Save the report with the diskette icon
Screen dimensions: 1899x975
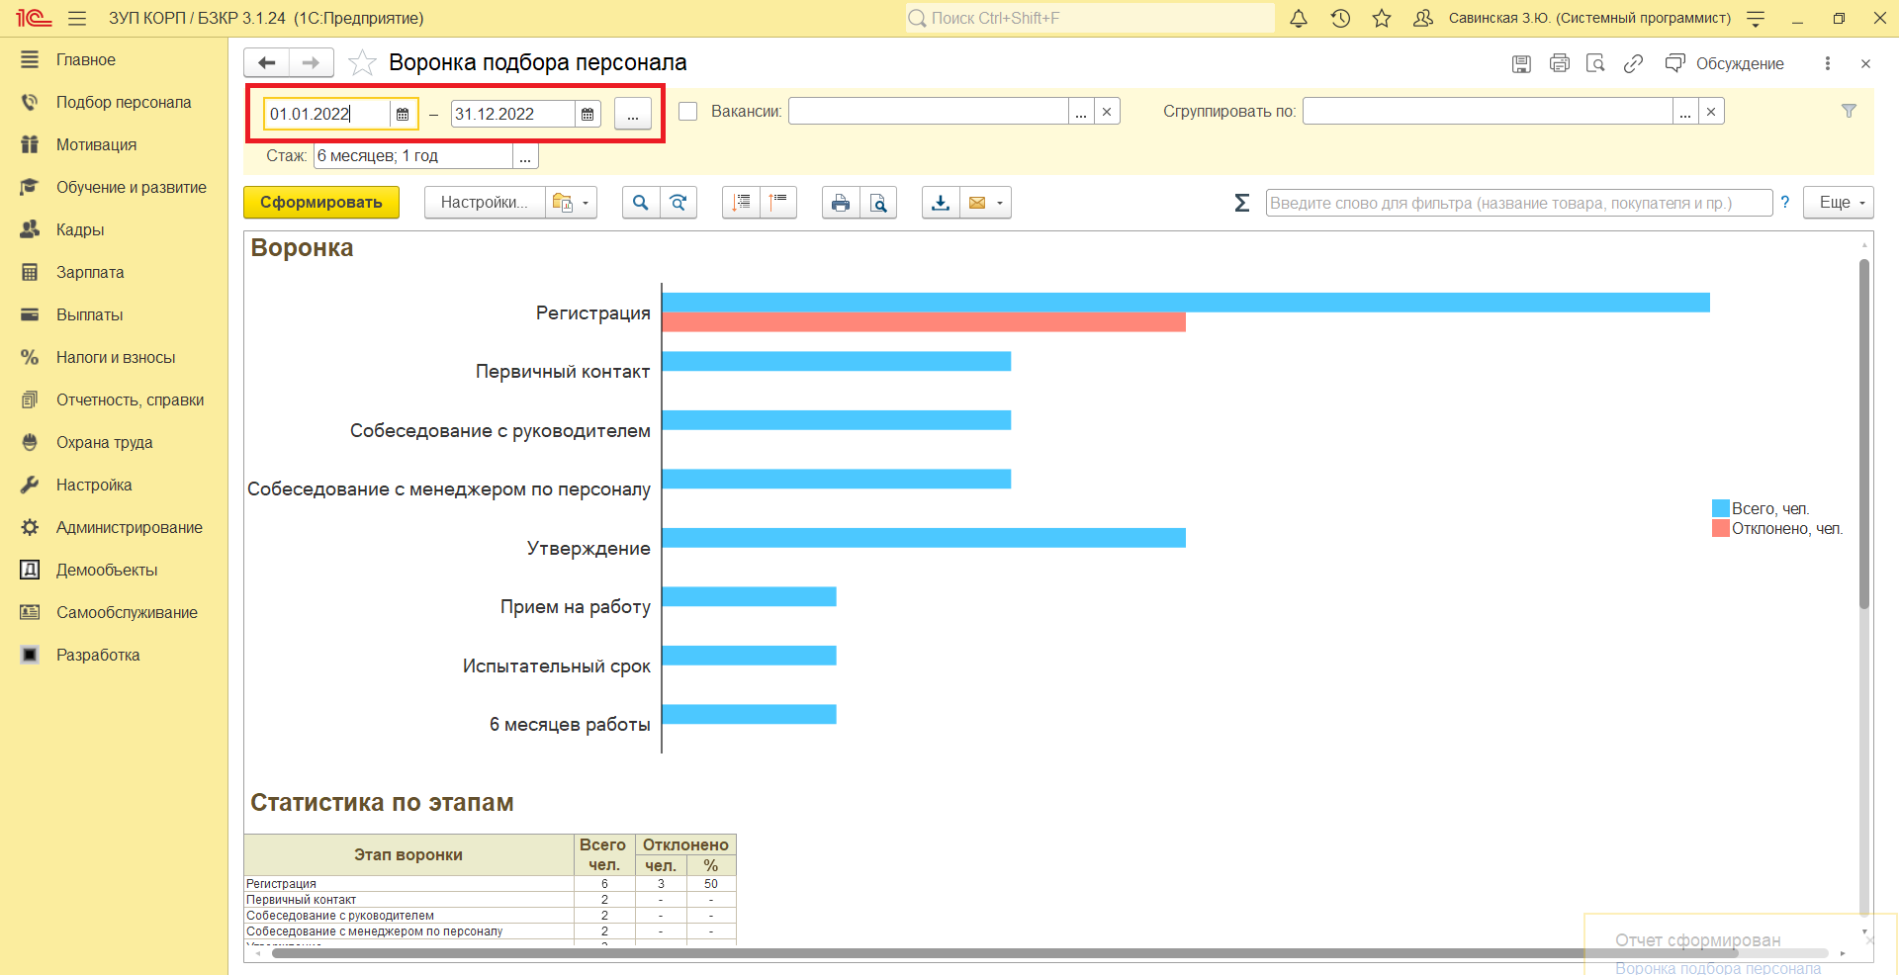pos(1521,64)
